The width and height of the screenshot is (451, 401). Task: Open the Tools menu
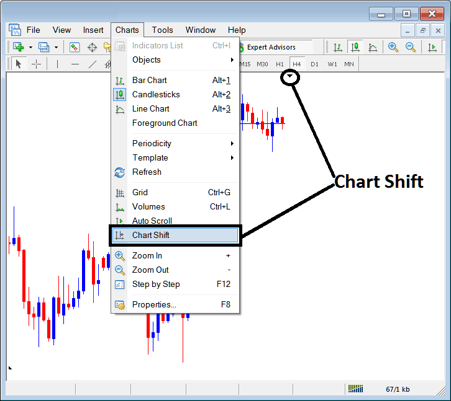[x=163, y=30]
